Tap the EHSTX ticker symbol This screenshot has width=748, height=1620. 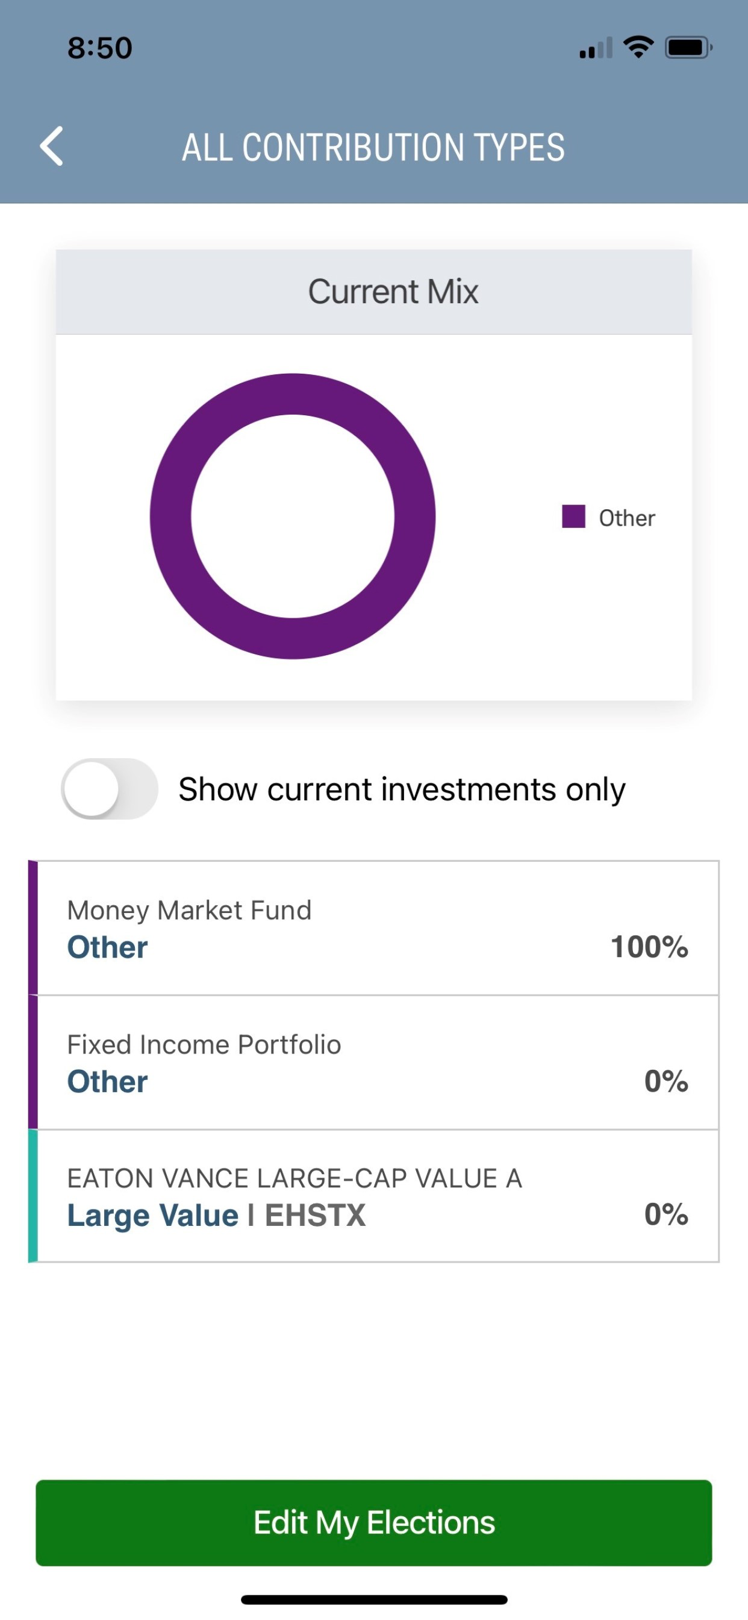315,1215
